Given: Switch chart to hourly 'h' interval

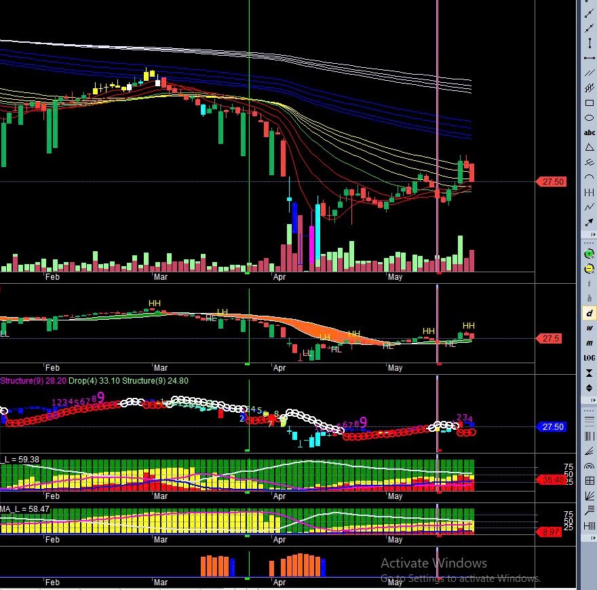Looking at the screenshot, I should [x=589, y=298].
